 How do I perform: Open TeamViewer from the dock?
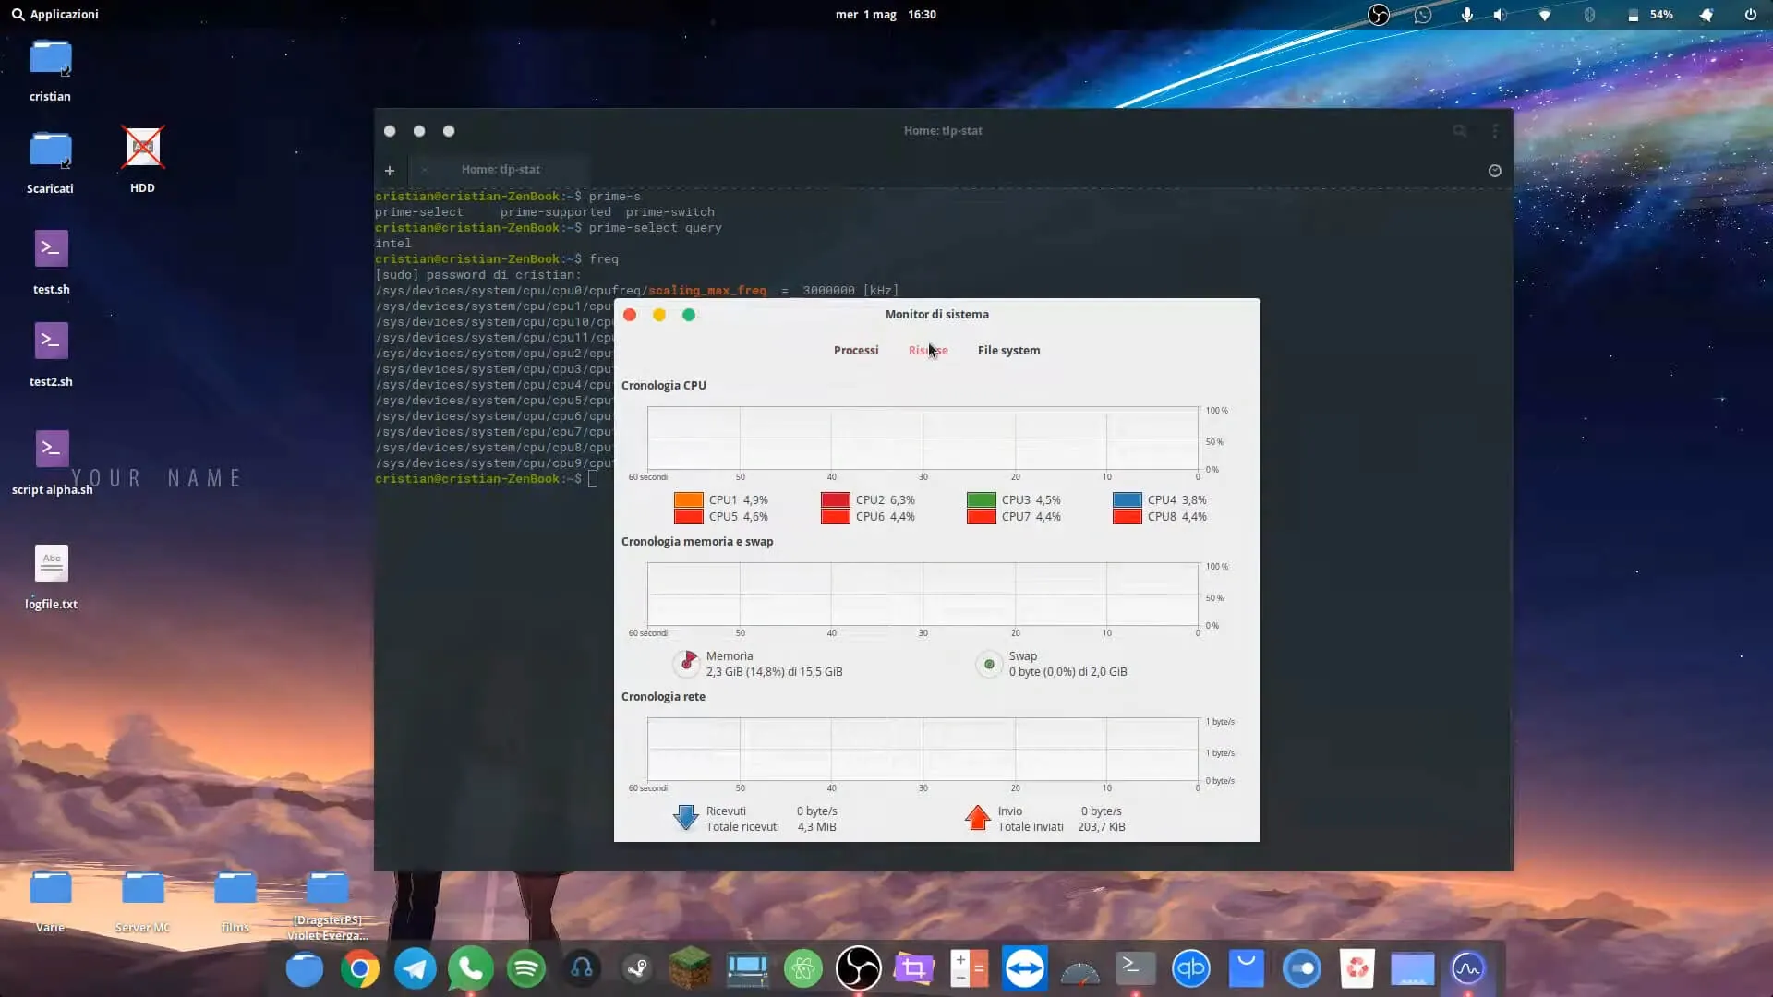(x=1025, y=969)
